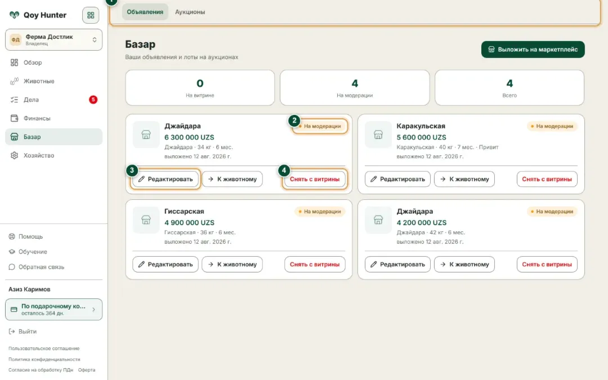
Task: Click the Финансы wallet icon
Action: [x=14, y=118]
